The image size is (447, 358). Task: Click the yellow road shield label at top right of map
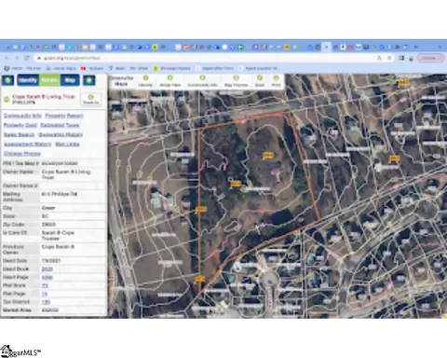(x=403, y=82)
